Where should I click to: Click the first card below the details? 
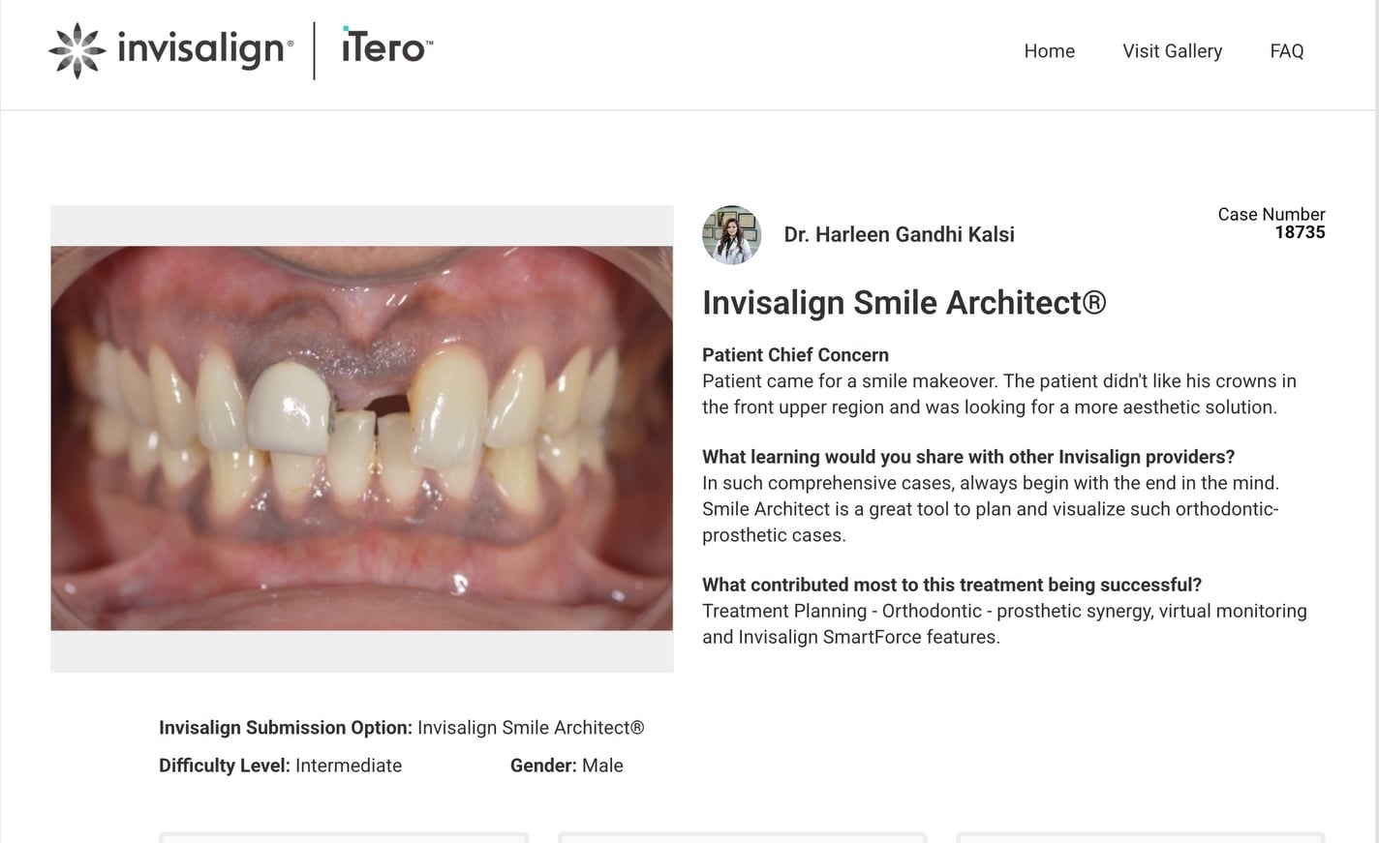click(344, 837)
